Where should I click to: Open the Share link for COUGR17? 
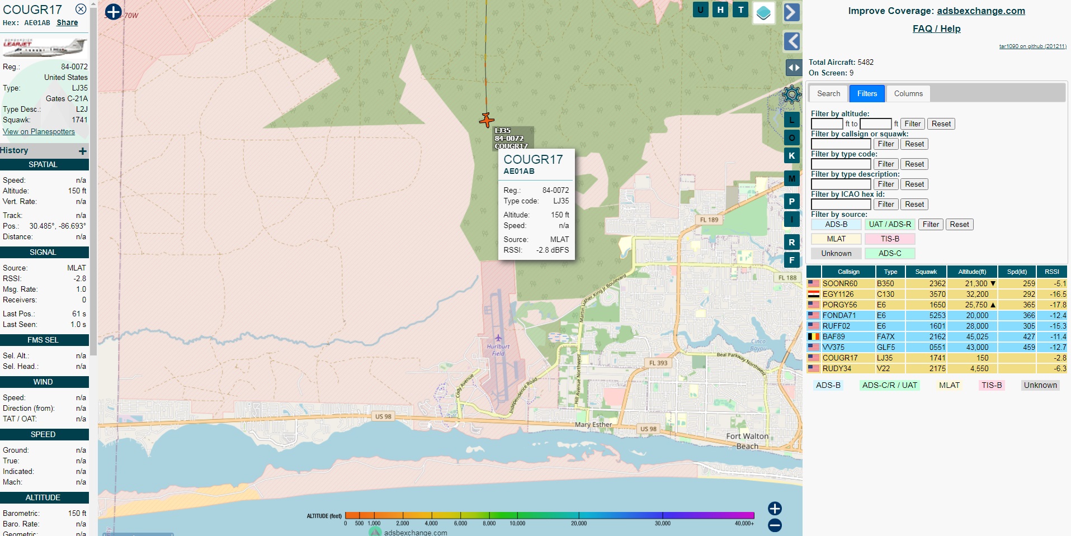point(67,23)
